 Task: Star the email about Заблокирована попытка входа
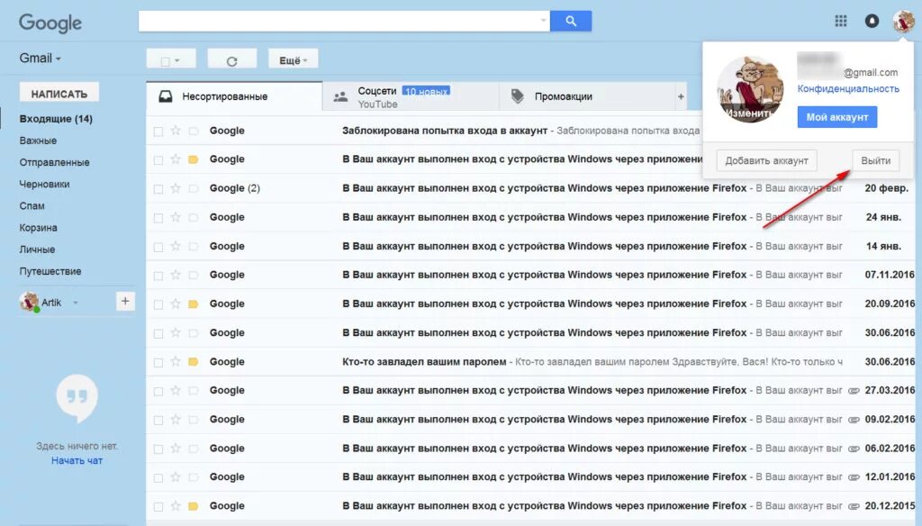point(176,131)
